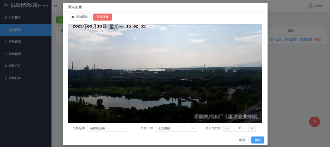Expand the 分析计划 全天模板 dropdown
The height and width of the screenshot is (147, 330).
coord(176,128)
